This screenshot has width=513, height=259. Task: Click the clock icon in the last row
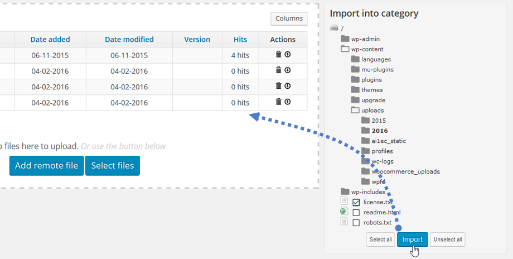point(288,102)
